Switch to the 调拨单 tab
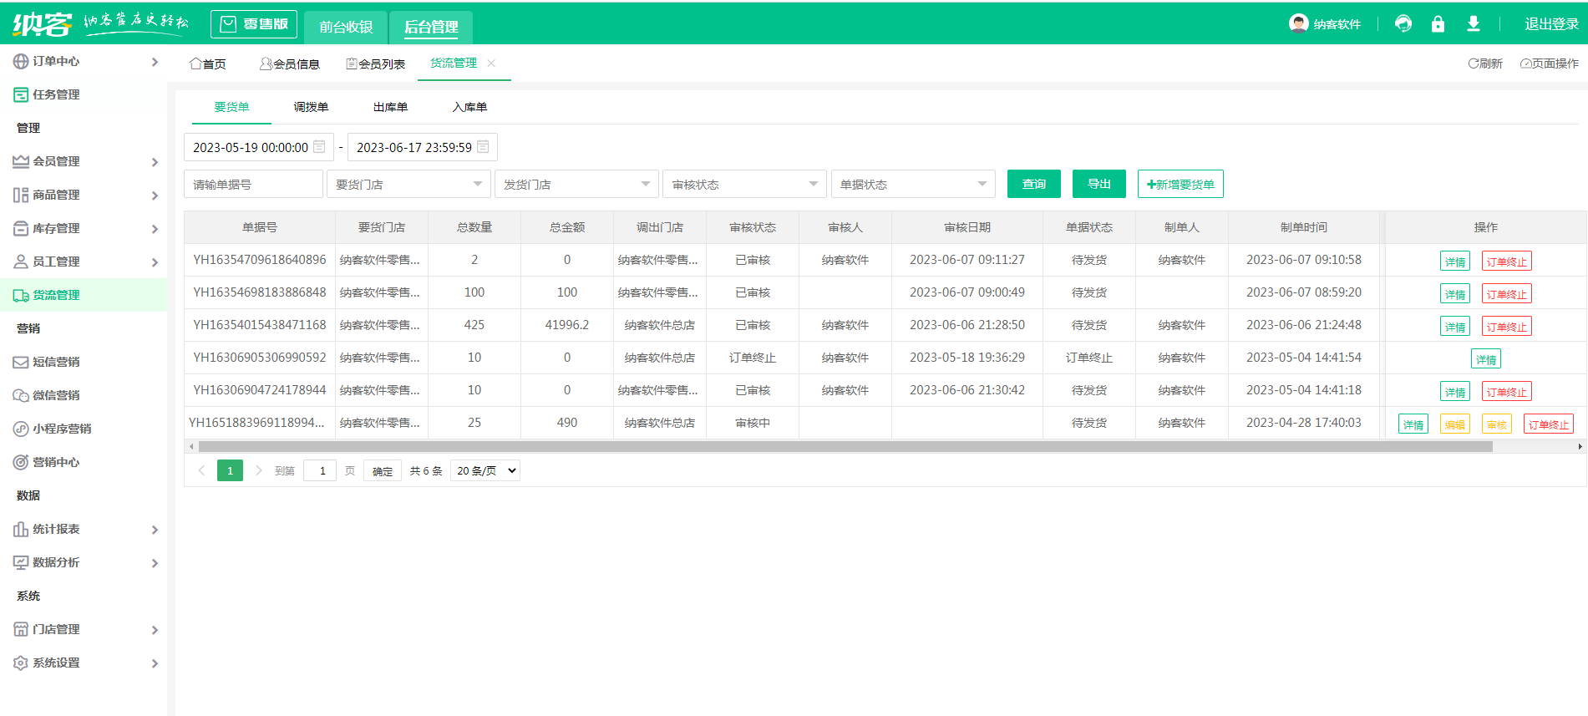This screenshot has width=1588, height=716. click(311, 107)
